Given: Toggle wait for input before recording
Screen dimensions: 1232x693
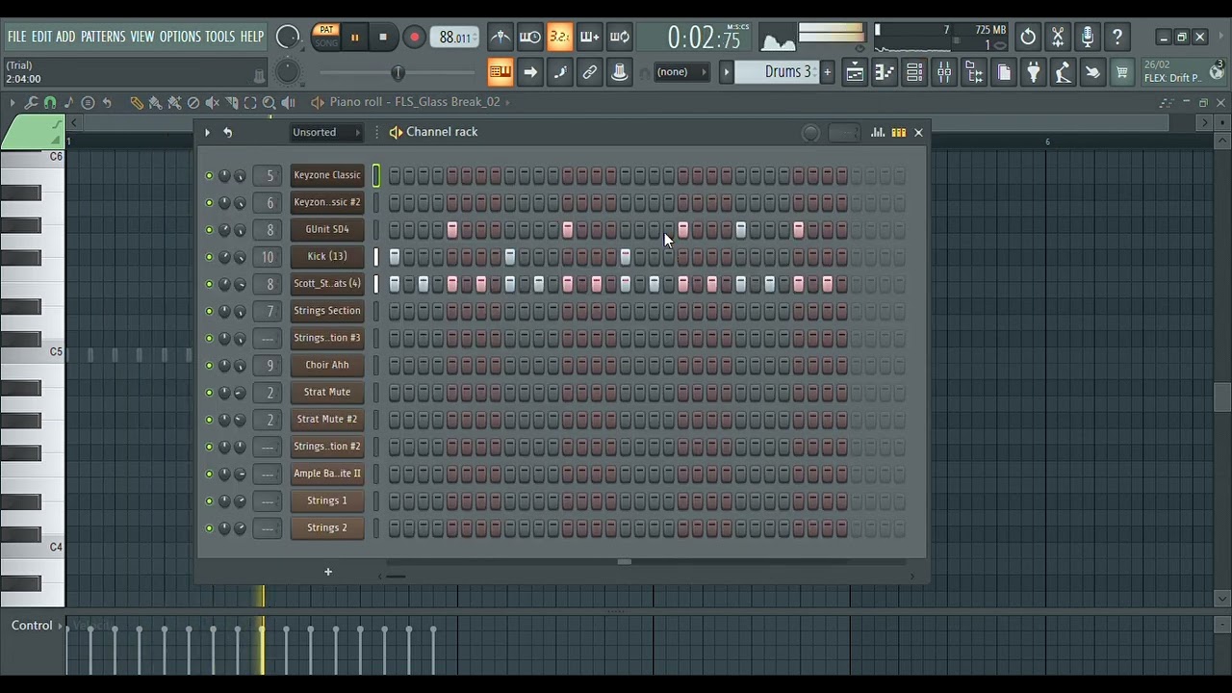Looking at the screenshot, I should [529, 38].
